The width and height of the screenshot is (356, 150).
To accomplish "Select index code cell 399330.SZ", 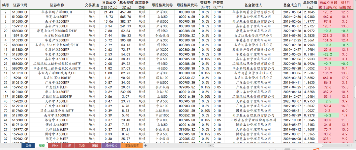I will tap(187, 78).
